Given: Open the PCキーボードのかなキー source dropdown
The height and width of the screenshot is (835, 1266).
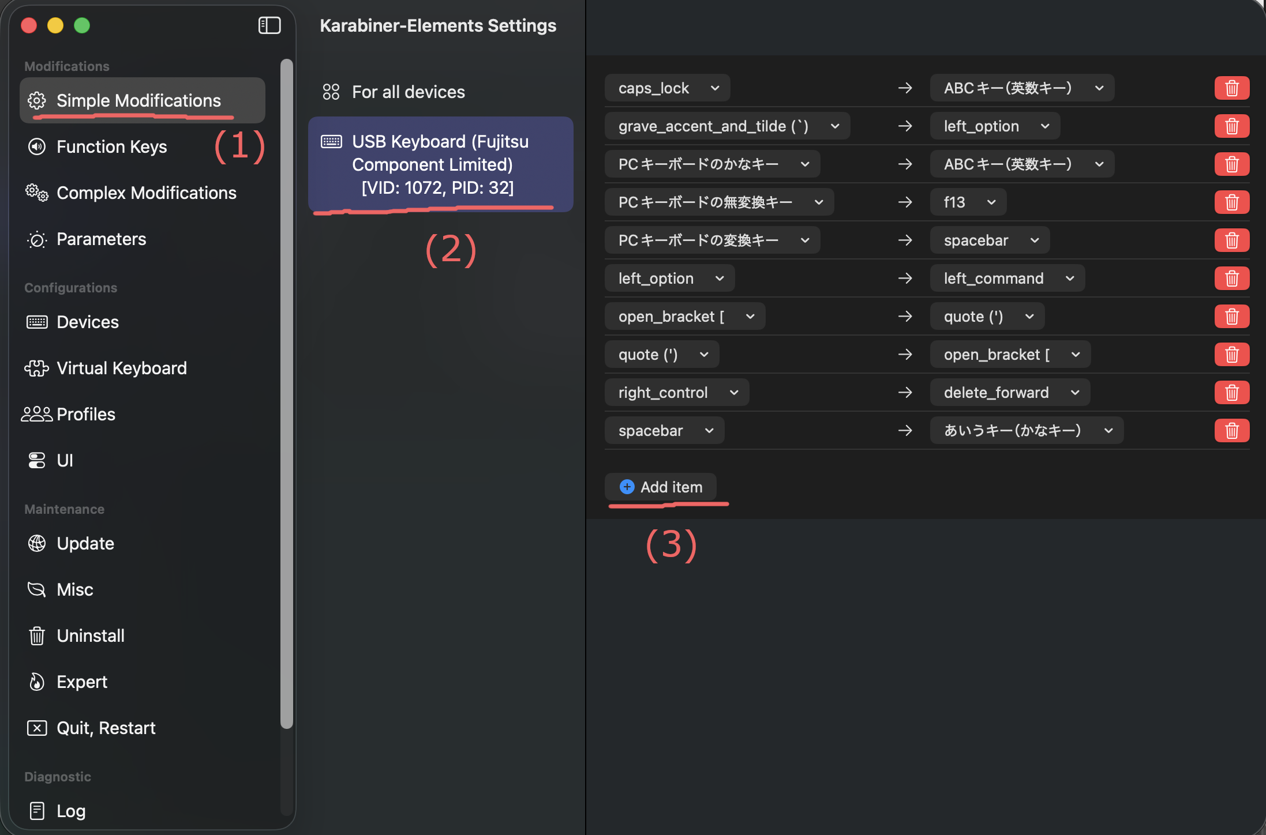Looking at the screenshot, I should point(713,164).
